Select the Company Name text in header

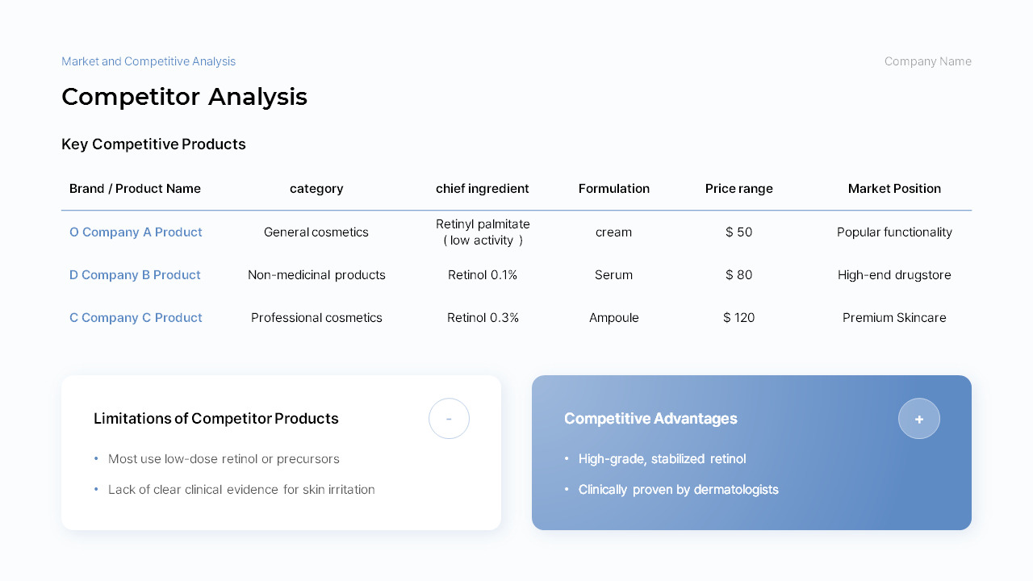coord(928,61)
